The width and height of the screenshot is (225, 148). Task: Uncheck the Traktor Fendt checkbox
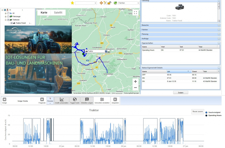pos(12,23)
